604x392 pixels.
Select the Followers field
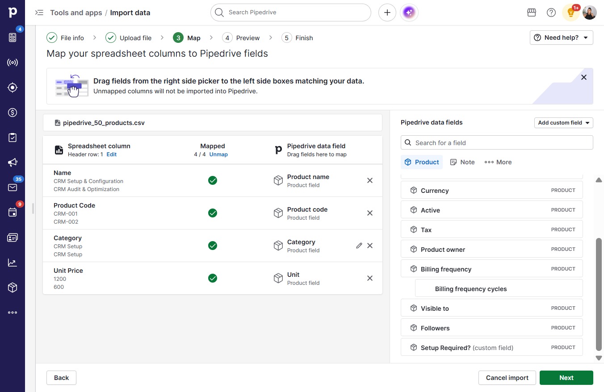(x=492, y=328)
